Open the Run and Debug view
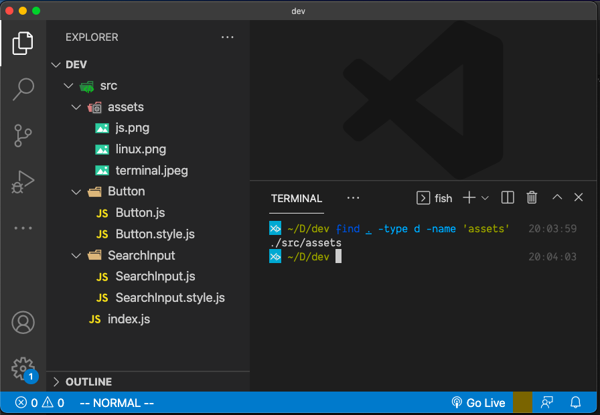 [23, 181]
